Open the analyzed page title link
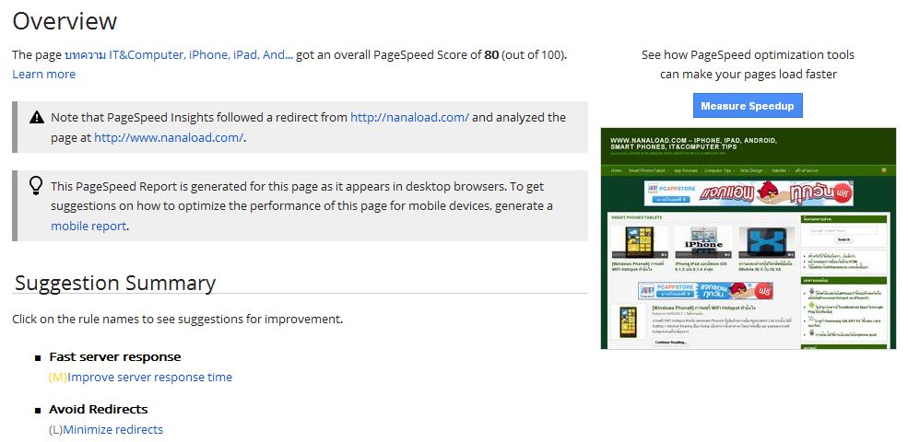 coord(178,55)
